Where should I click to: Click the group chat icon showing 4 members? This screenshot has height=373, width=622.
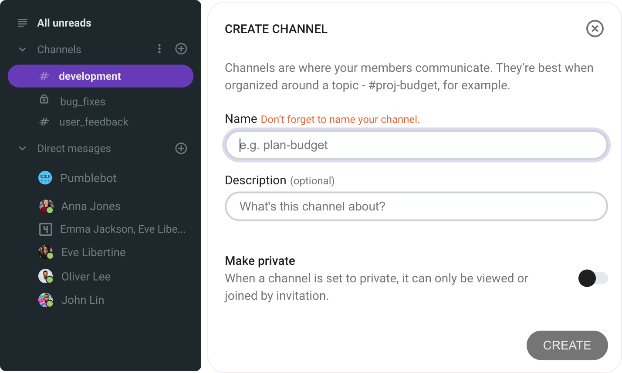tap(45, 229)
